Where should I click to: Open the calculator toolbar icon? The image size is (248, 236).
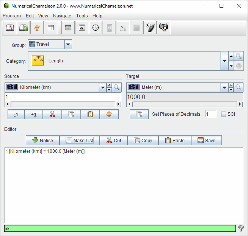pos(68,28)
